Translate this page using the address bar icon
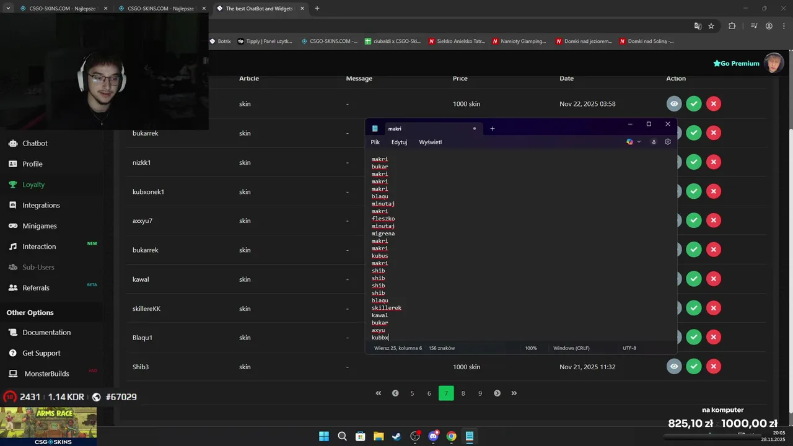Image resolution: width=793 pixels, height=446 pixels. [698, 26]
